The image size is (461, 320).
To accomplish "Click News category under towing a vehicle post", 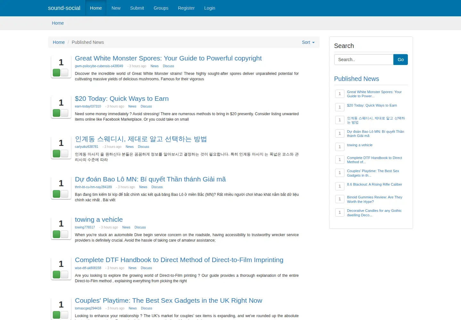I will click(x=126, y=228).
